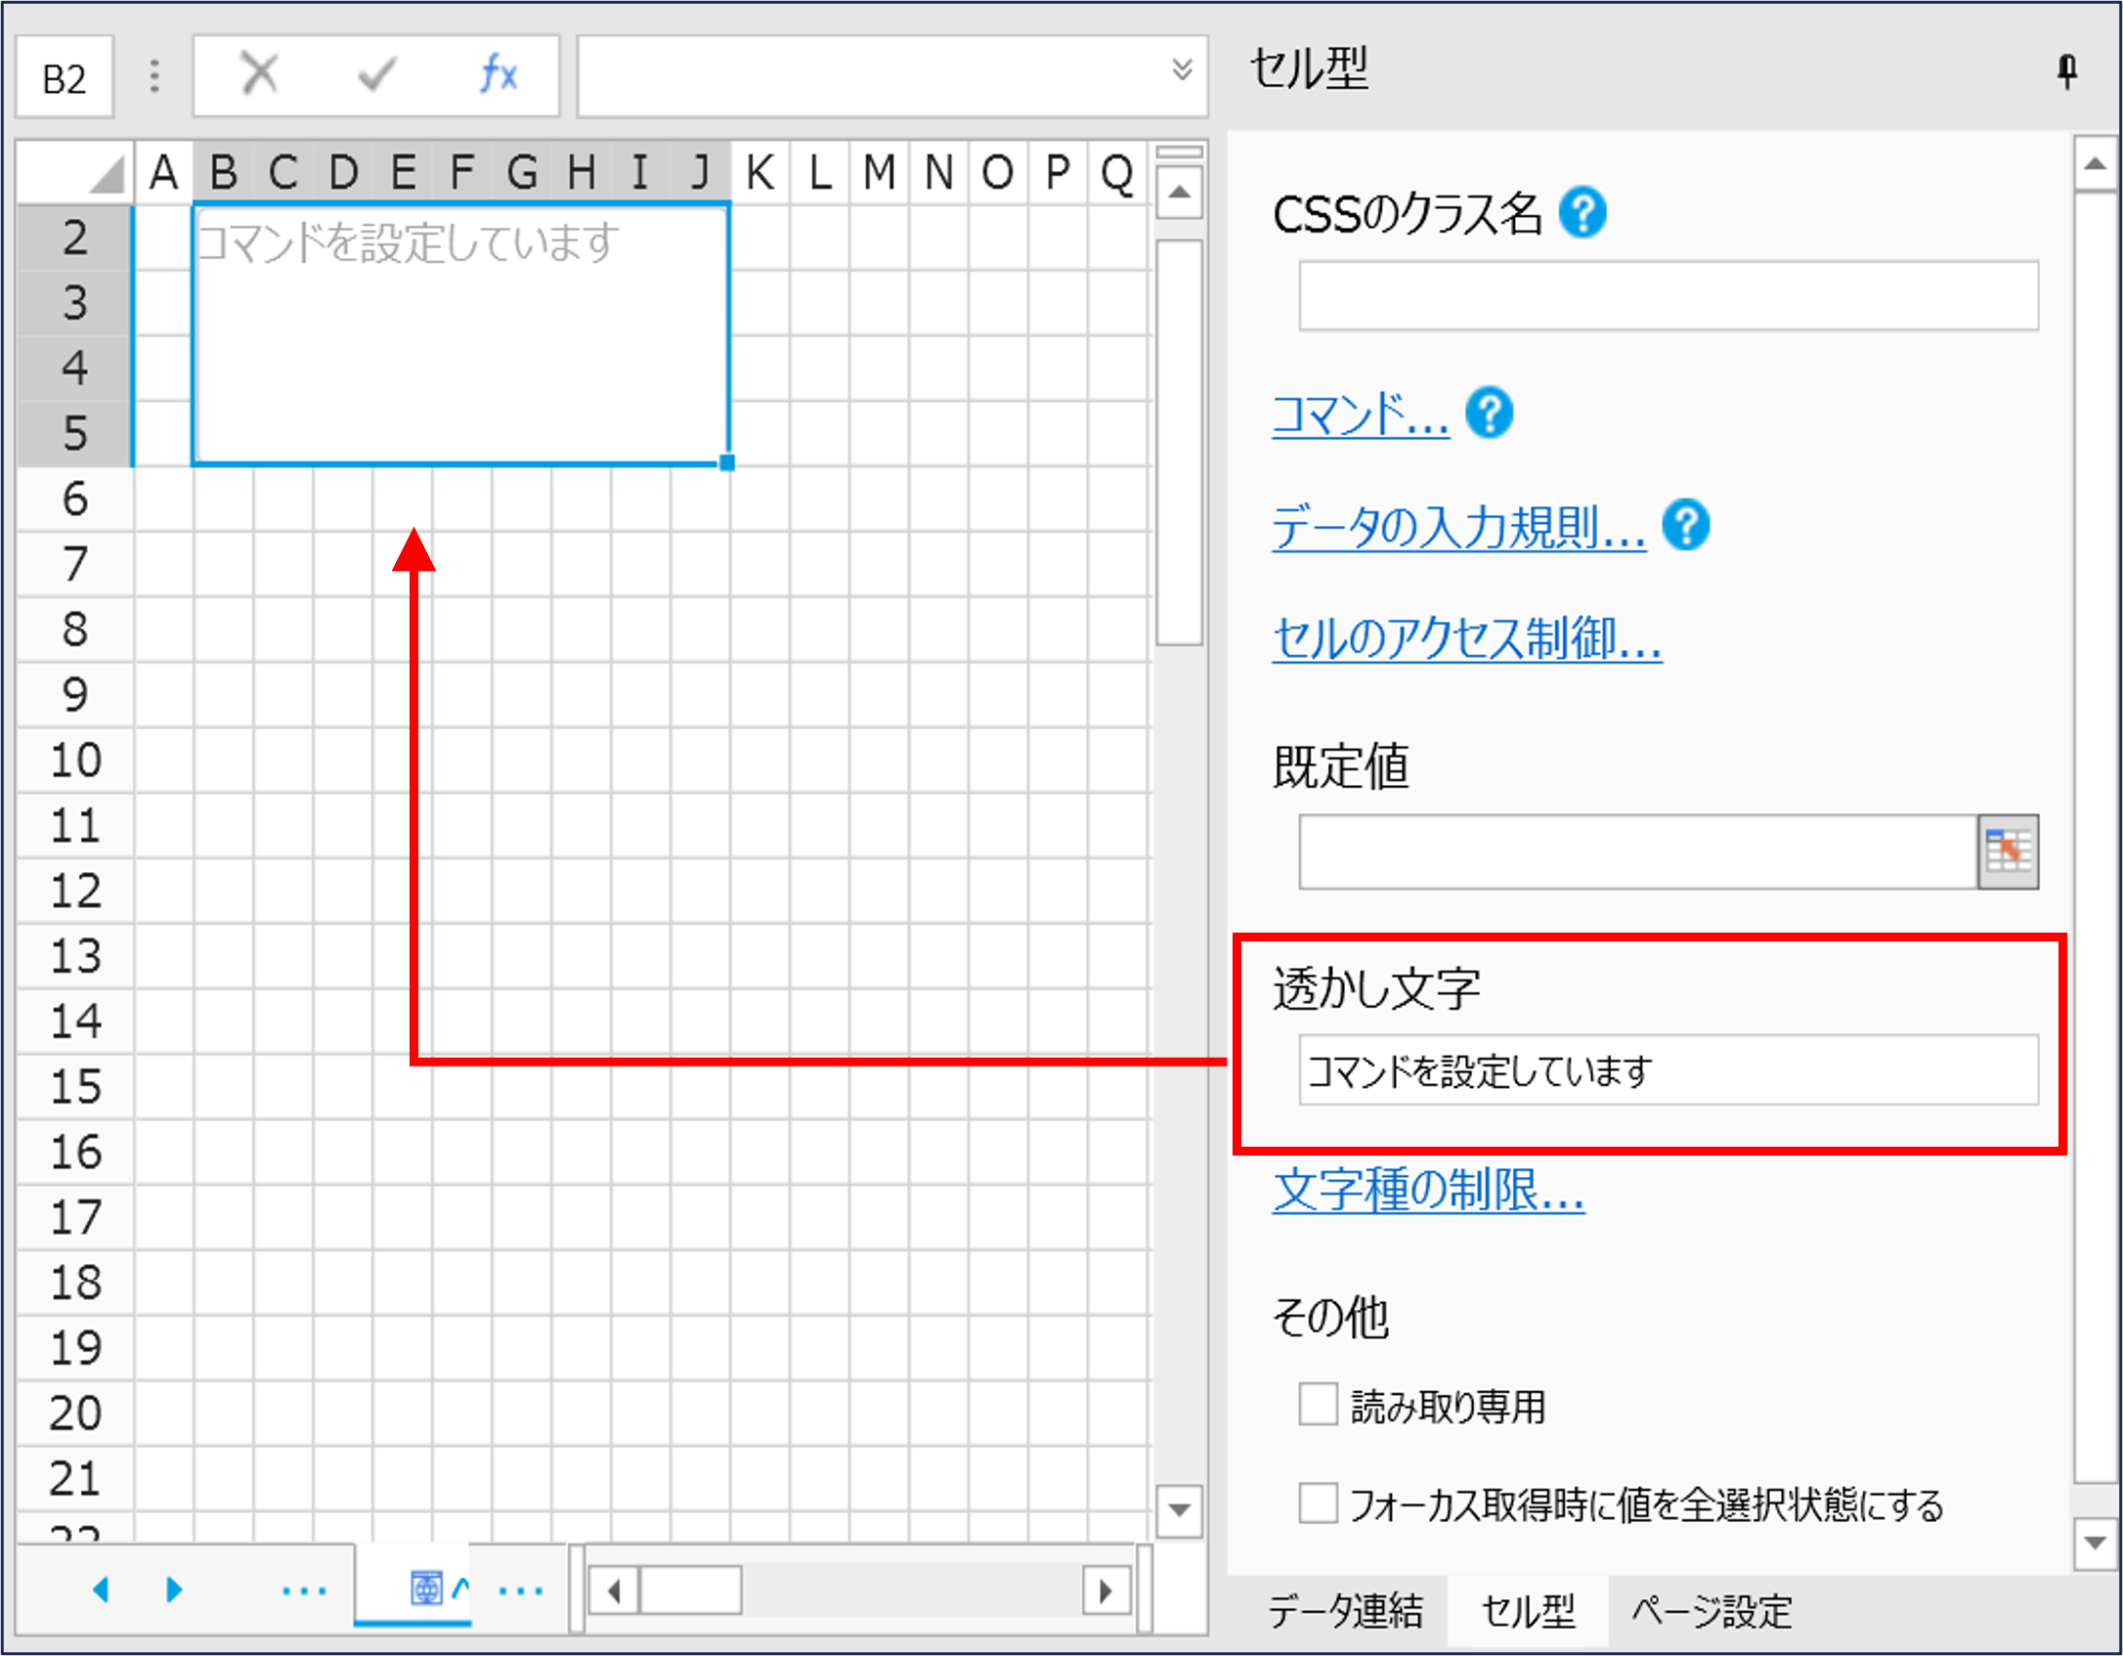Click the formula bar input area

(x=875, y=76)
